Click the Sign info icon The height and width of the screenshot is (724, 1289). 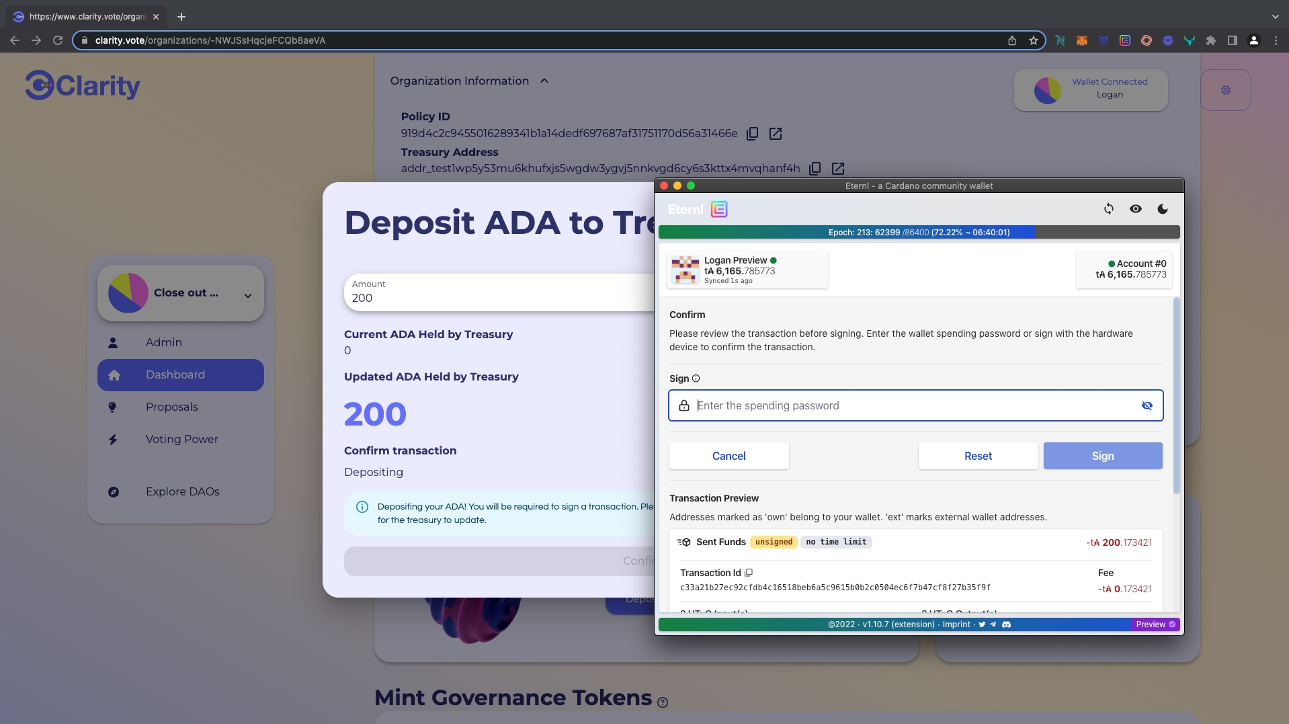coord(696,378)
